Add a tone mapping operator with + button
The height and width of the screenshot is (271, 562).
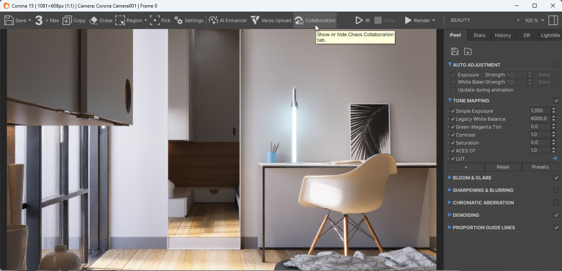466,167
